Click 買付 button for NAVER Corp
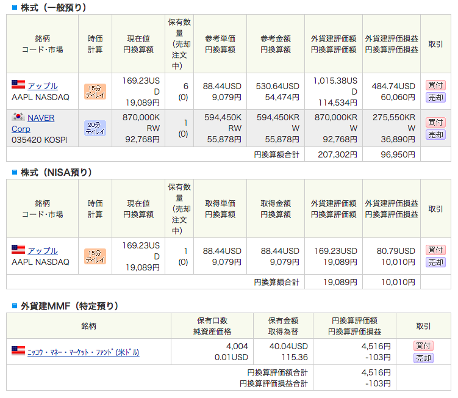This screenshot has height=398, width=458. click(435, 122)
